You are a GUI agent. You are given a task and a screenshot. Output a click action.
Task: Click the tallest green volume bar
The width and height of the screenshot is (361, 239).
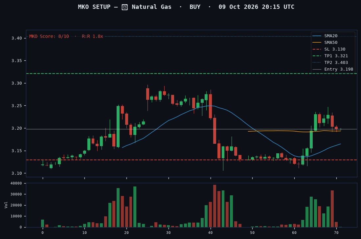click(x=135, y=207)
